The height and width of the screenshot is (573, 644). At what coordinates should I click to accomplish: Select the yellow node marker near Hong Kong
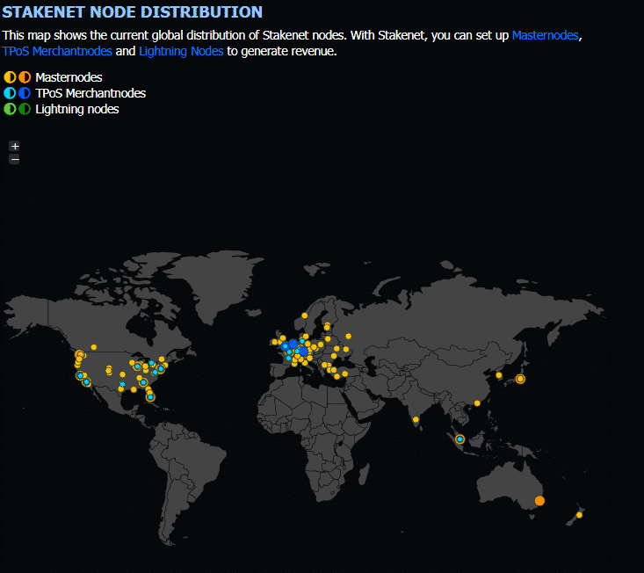click(x=477, y=403)
